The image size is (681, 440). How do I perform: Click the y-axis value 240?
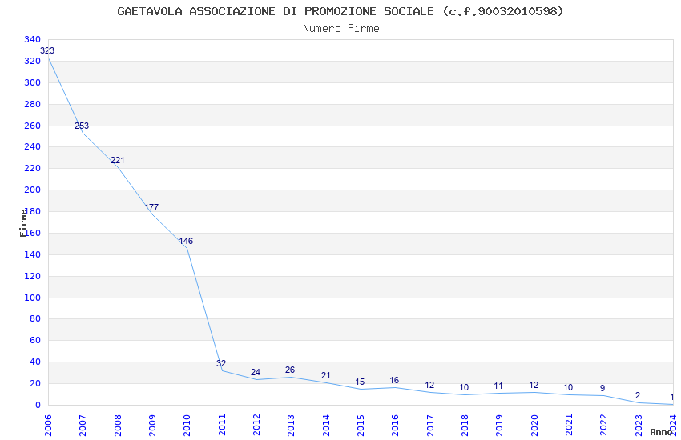click(x=33, y=146)
